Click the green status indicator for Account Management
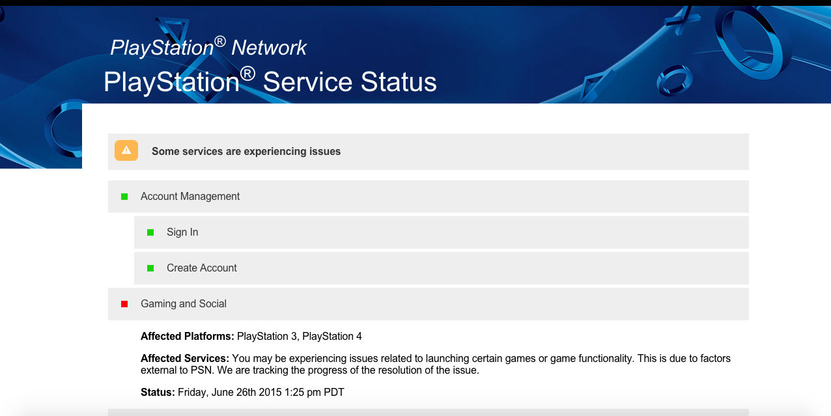The image size is (831, 416). (123, 196)
